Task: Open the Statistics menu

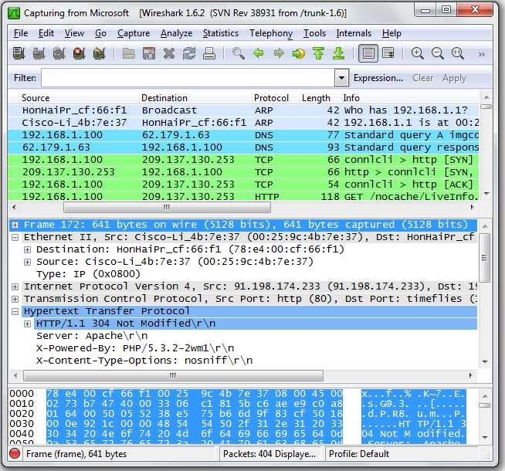Action: coord(221,33)
